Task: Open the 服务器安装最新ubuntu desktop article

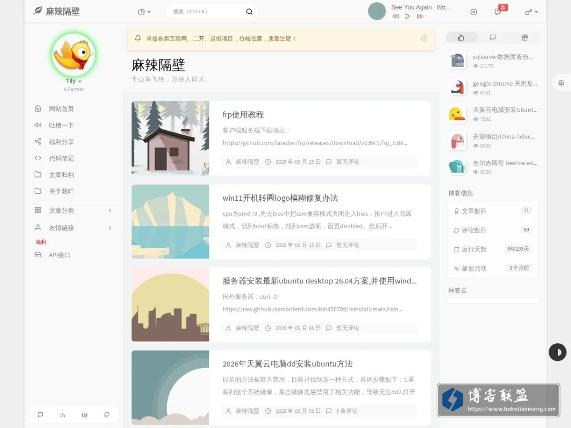Action: [x=320, y=281]
